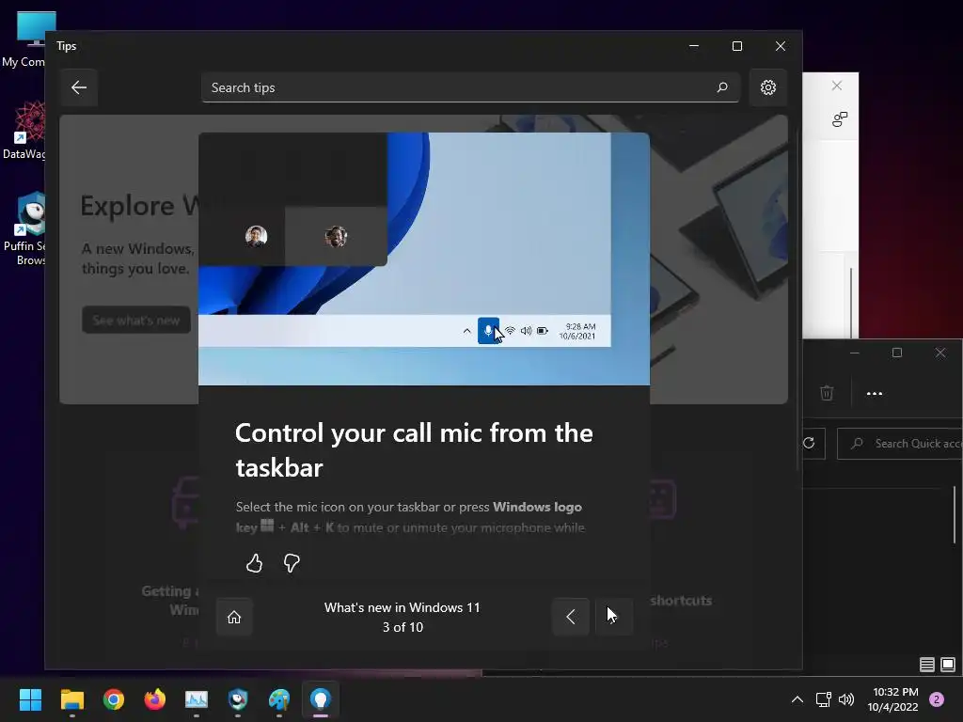Focus Search Quick access field

pyautogui.click(x=900, y=444)
